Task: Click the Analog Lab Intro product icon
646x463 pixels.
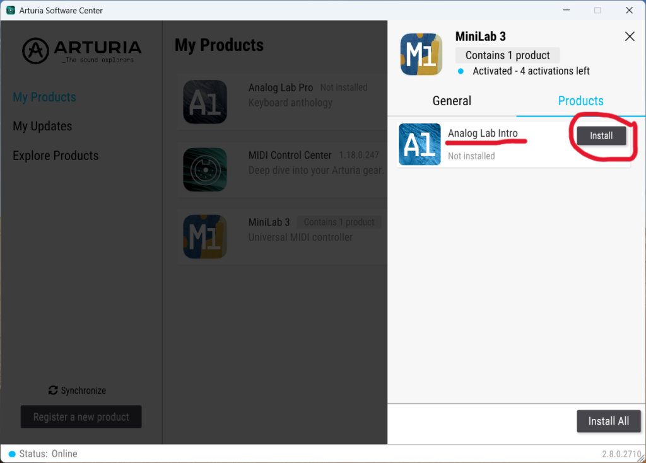Action: coord(420,144)
